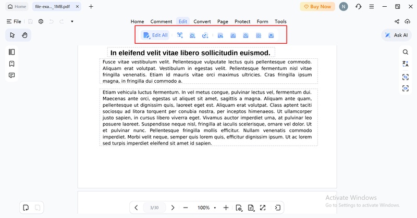
Task: Activate the arrow select tool
Action: tap(12, 35)
